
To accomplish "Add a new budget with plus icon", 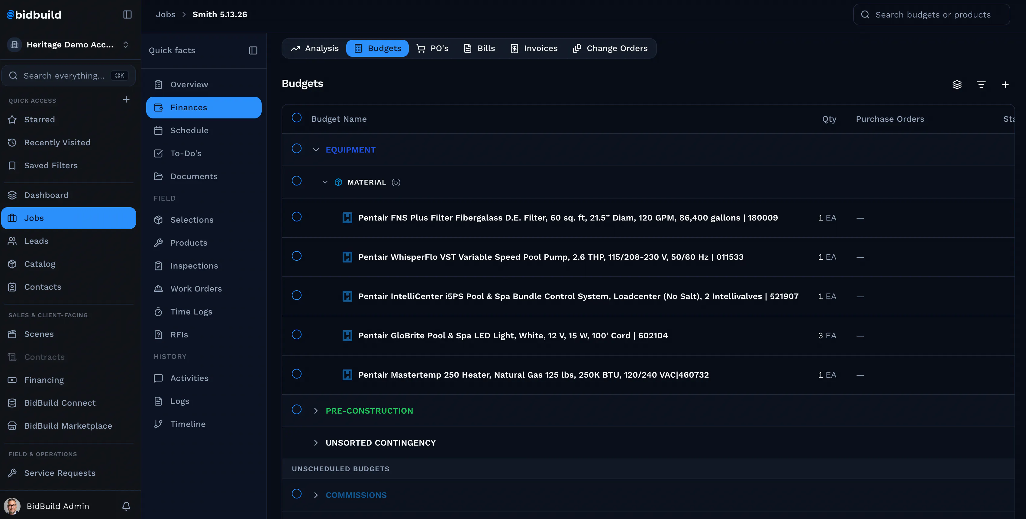I will [1005, 85].
